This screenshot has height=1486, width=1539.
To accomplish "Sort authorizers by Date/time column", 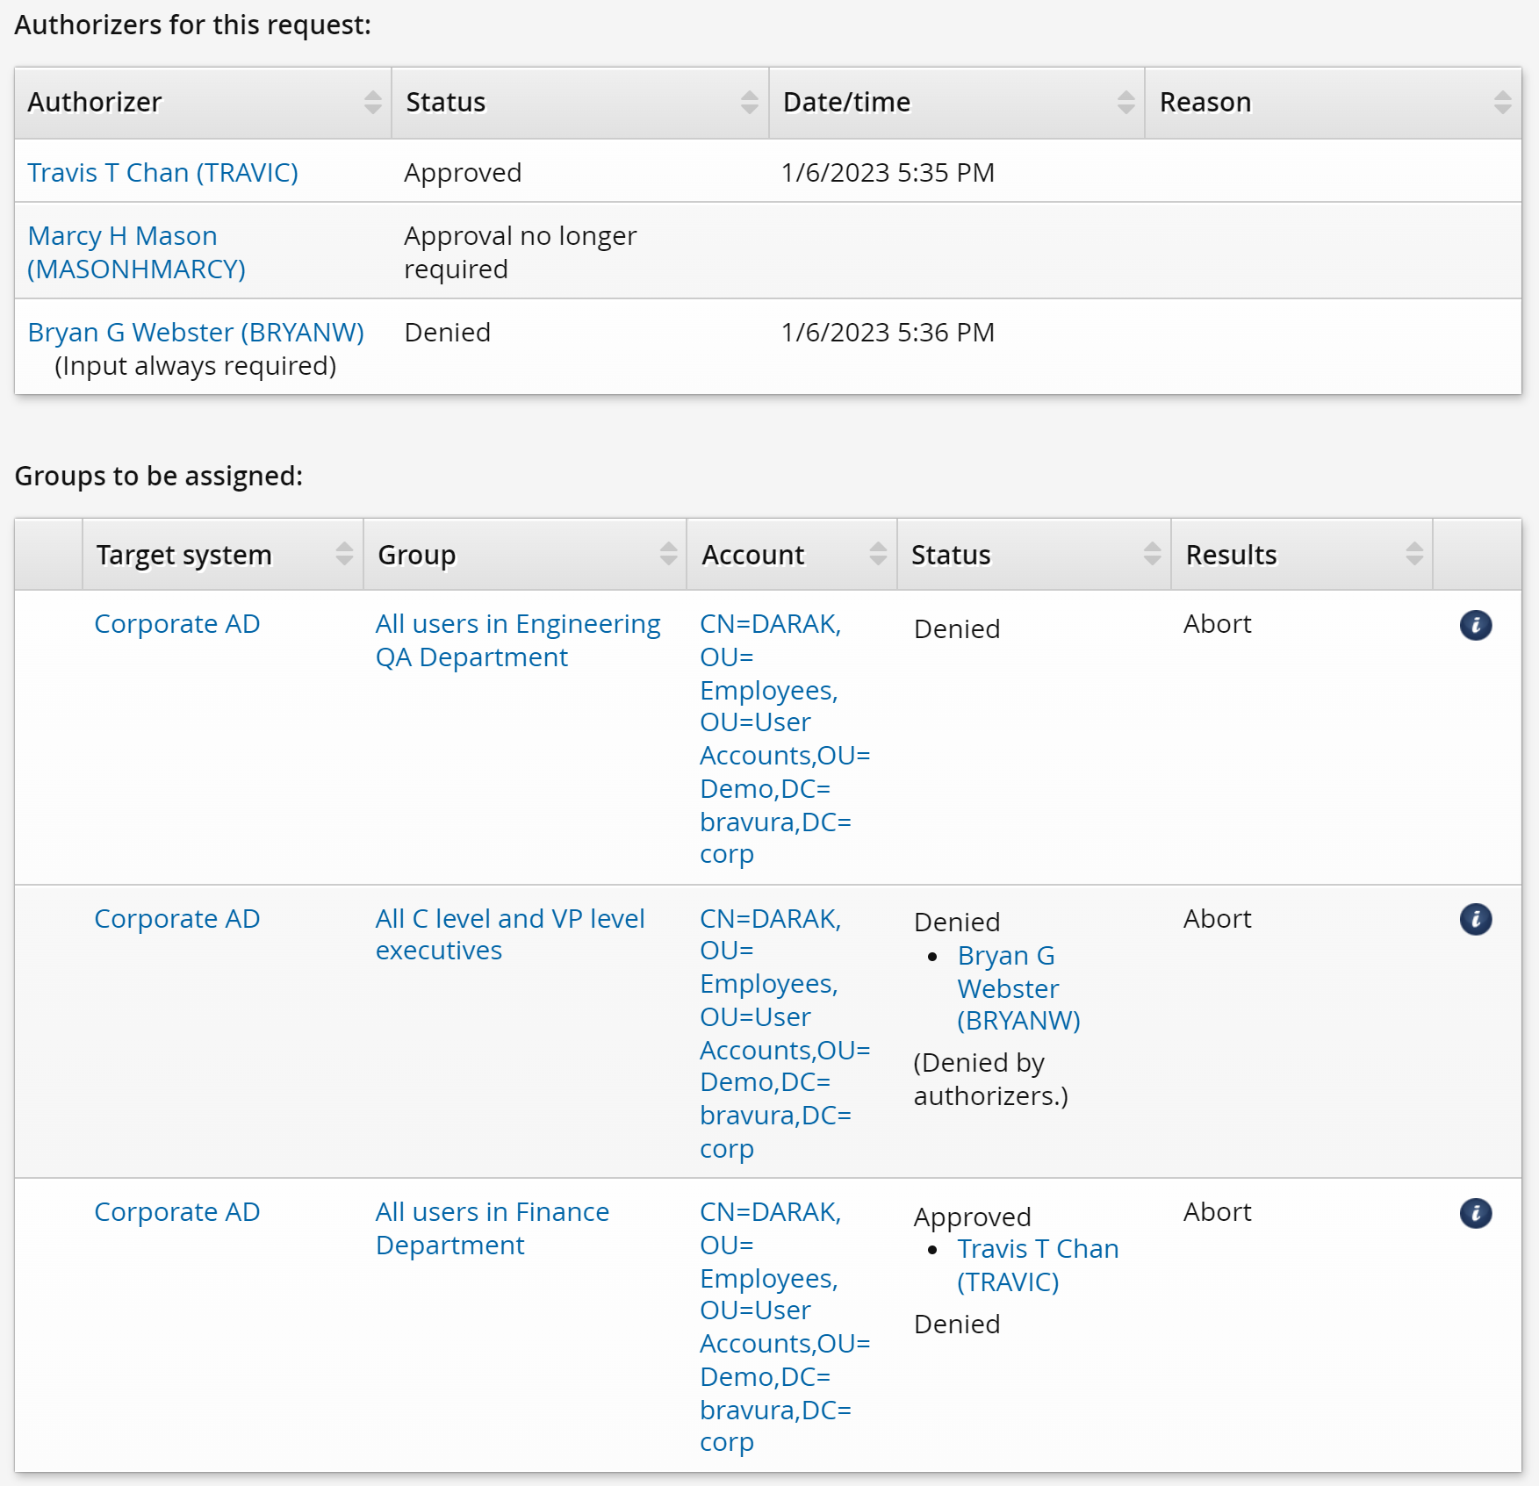I will tap(1125, 103).
